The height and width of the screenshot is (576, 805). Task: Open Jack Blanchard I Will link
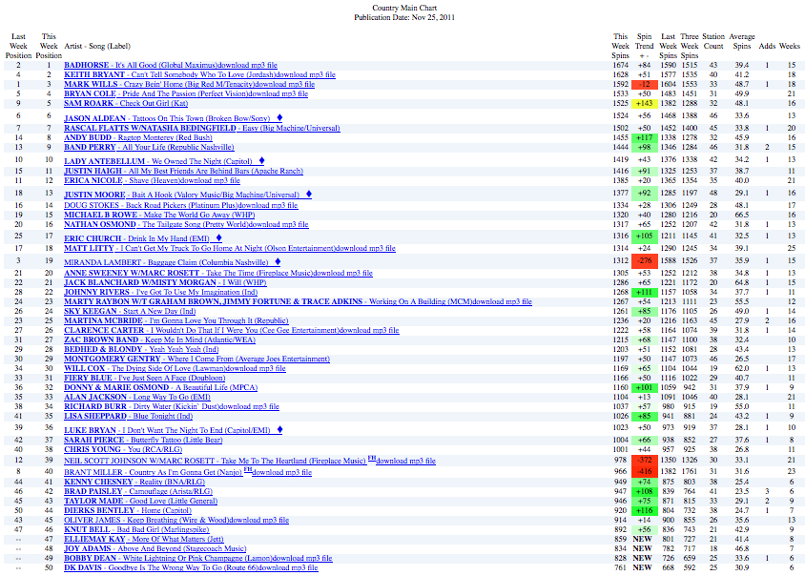click(165, 283)
